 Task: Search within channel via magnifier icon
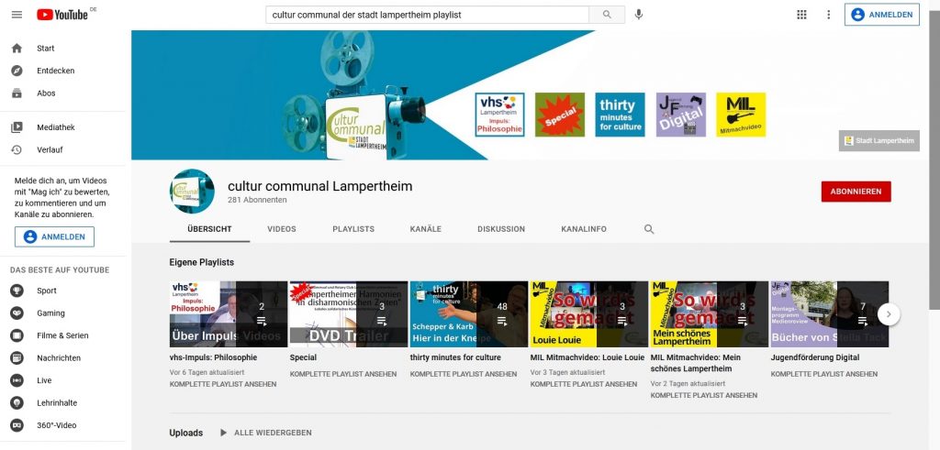(x=649, y=229)
